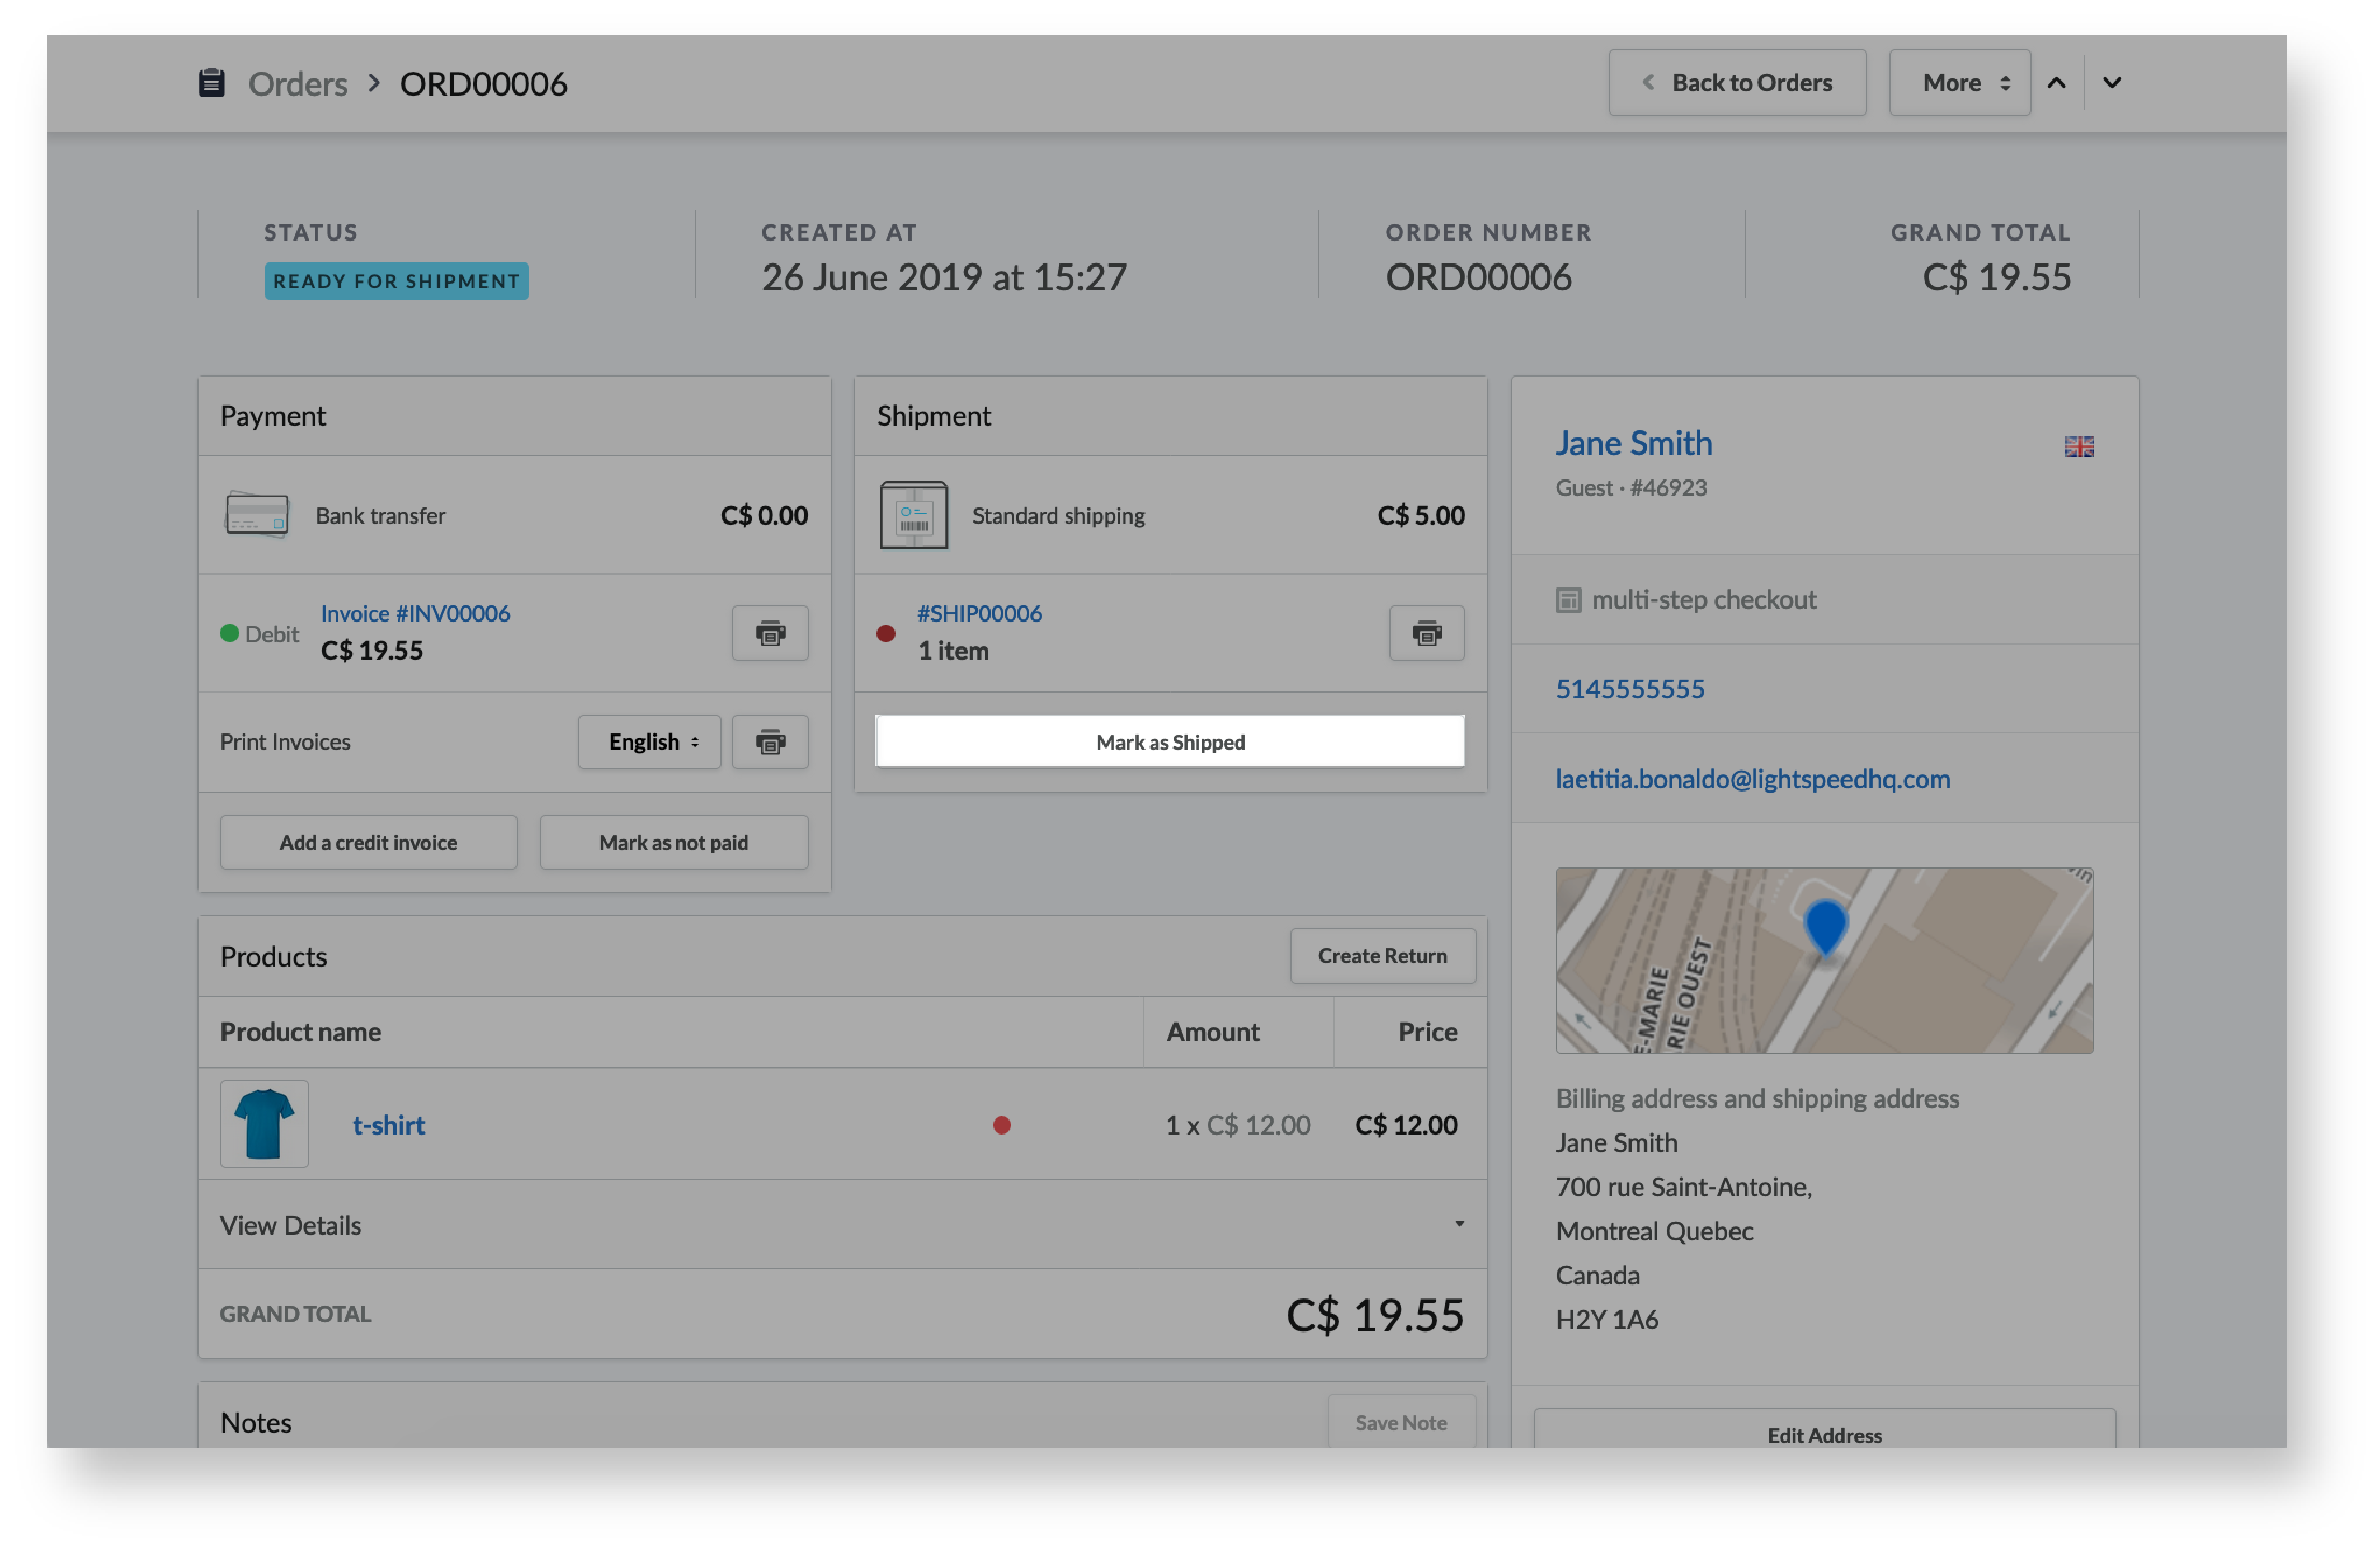The height and width of the screenshot is (1553, 2380).
Task: Open shipment #SHIP00006 link
Action: 979,613
